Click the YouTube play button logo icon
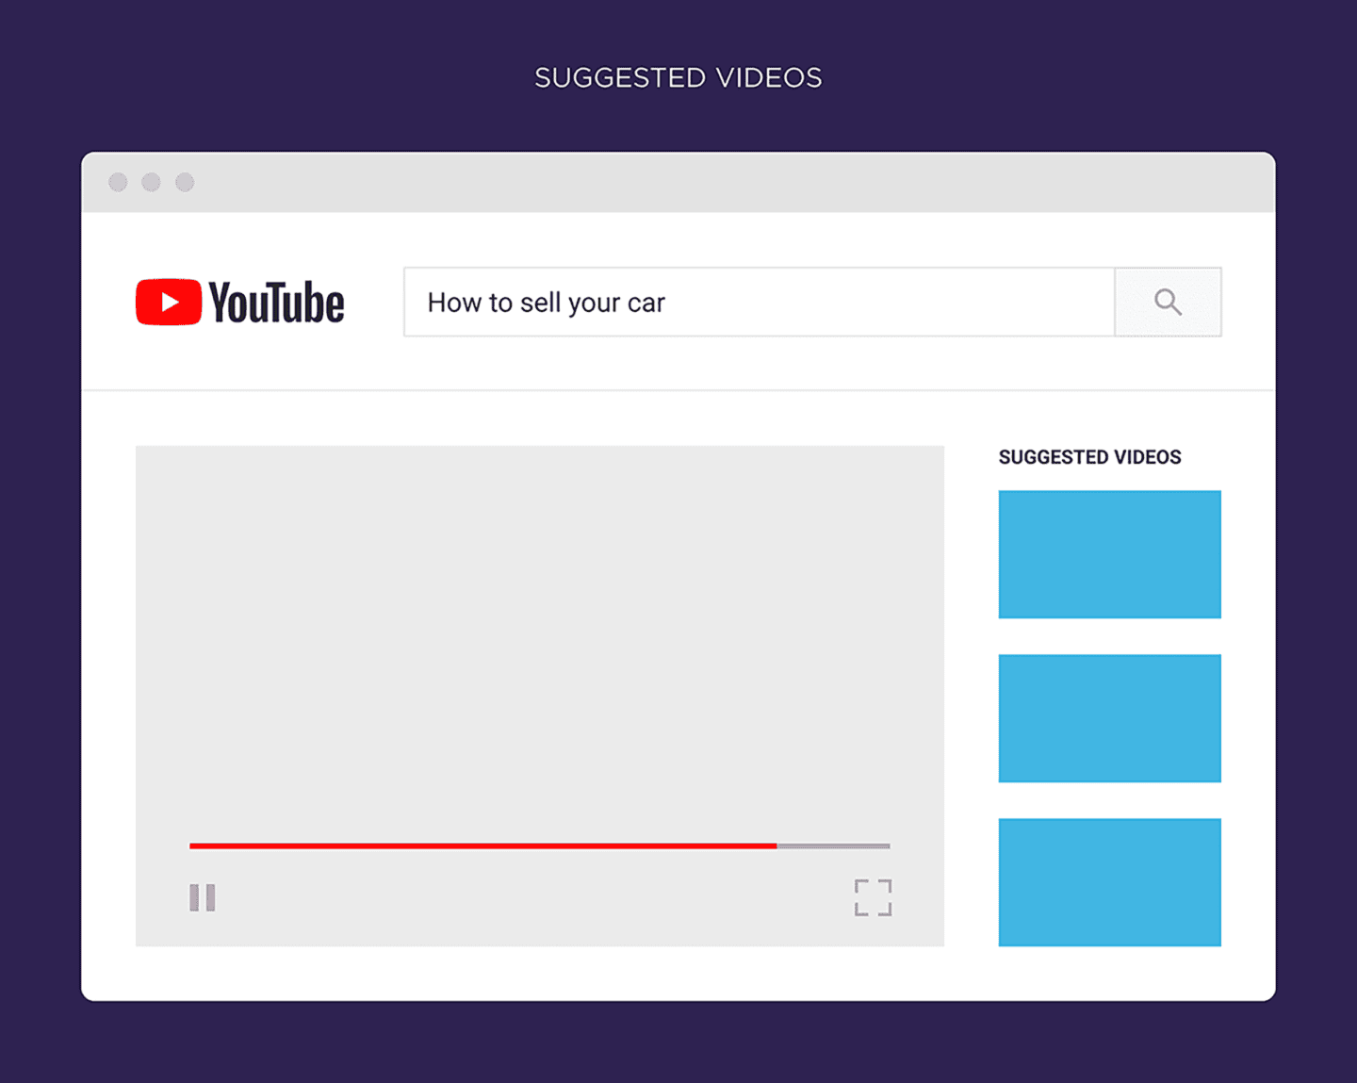Image resolution: width=1357 pixels, height=1083 pixels. [169, 302]
